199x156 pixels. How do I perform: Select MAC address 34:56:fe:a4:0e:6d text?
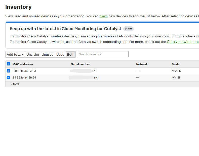tap(24, 71)
